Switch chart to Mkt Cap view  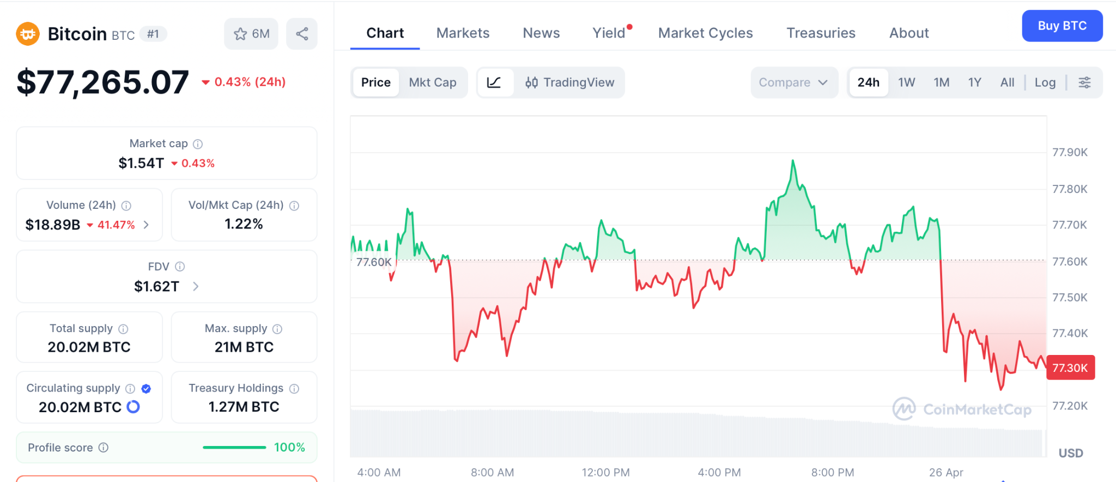pos(433,82)
